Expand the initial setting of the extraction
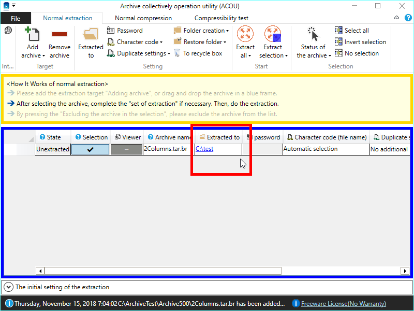 click(x=9, y=287)
